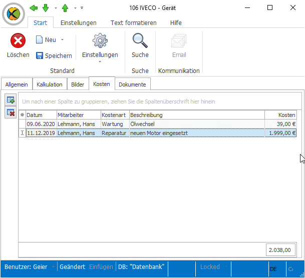Select the Kosten tab

click(x=102, y=84)
